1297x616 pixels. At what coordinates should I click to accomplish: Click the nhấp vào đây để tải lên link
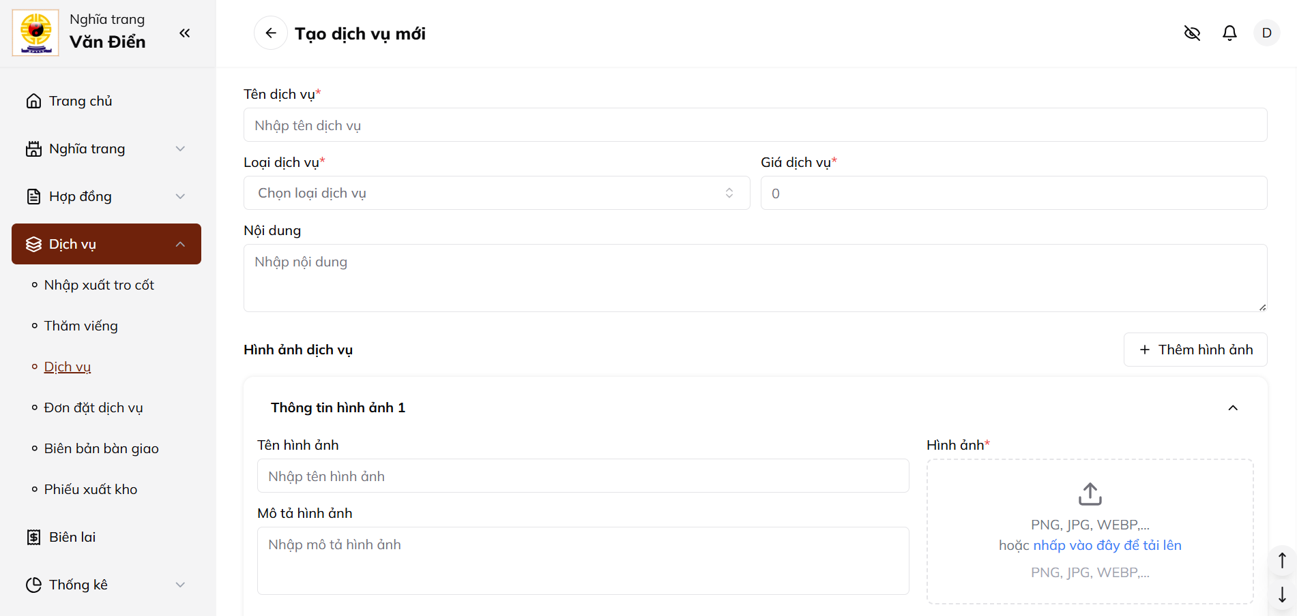(x=1107, y=545)
